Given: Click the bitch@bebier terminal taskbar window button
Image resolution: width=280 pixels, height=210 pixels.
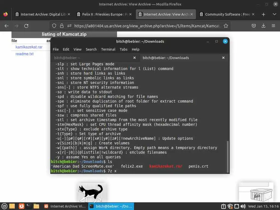Looking at the screenshot, I should coord(111,206).
